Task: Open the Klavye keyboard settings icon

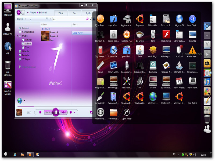Action: point(100,66)
